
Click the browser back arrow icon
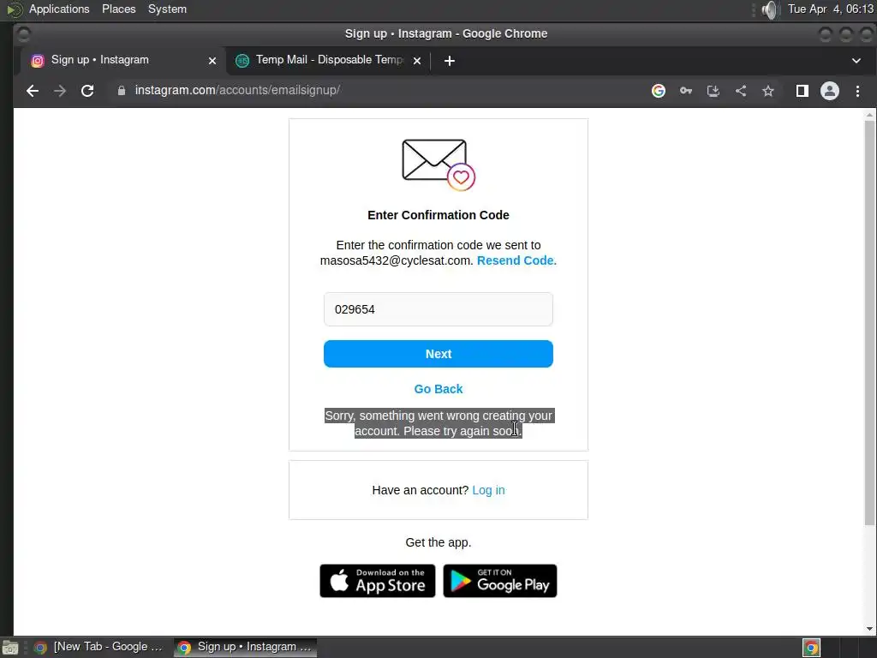point(33,91)
